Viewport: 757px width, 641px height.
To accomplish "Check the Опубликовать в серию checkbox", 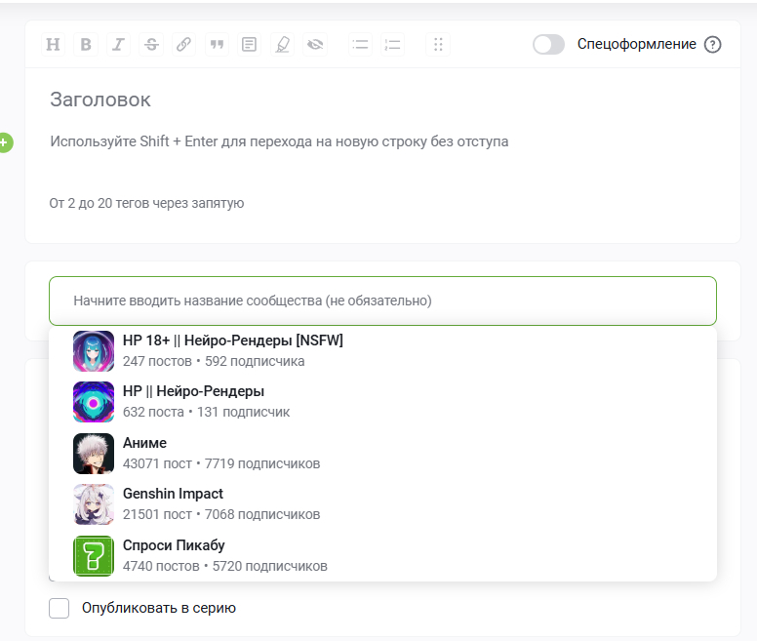I will pyautogui.click(x=59, y=608).
